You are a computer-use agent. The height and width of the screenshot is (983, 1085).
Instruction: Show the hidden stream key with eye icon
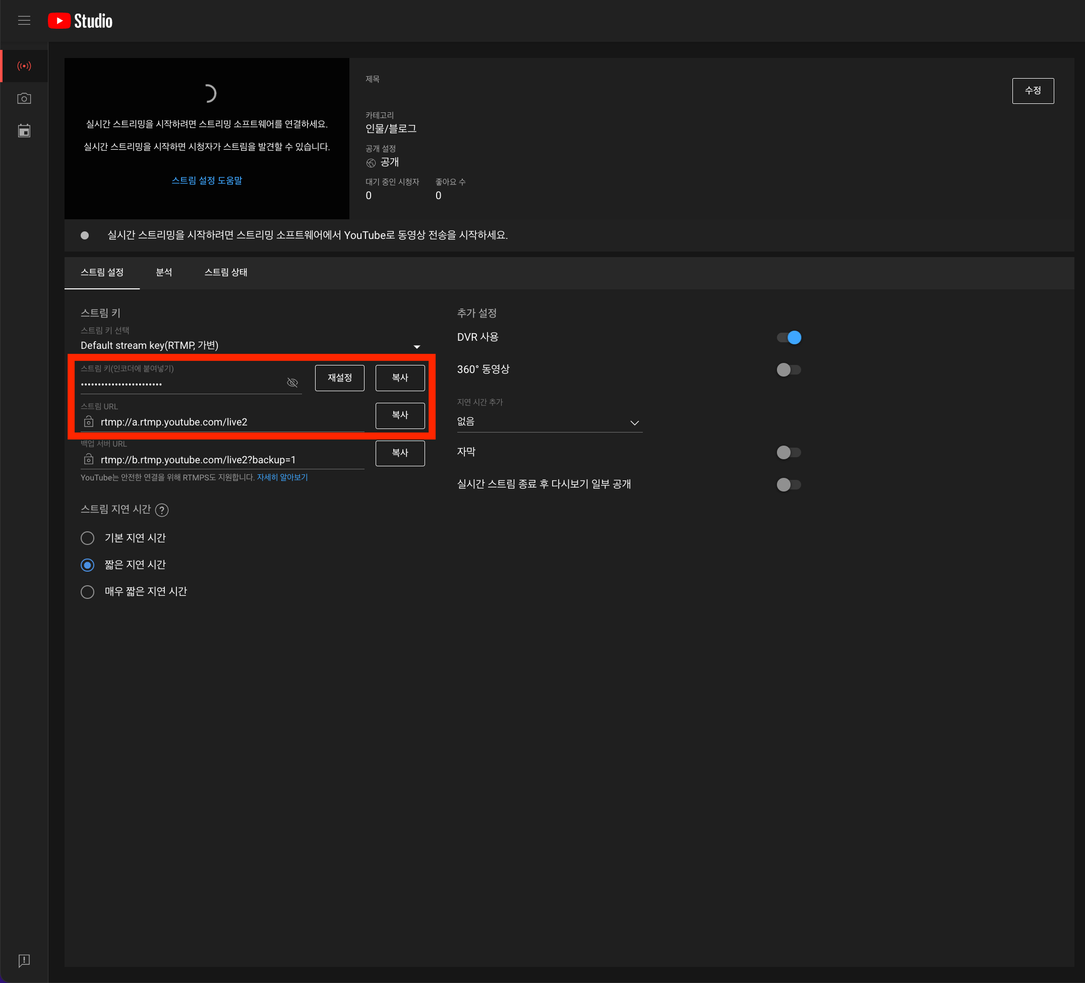point(292,383)
